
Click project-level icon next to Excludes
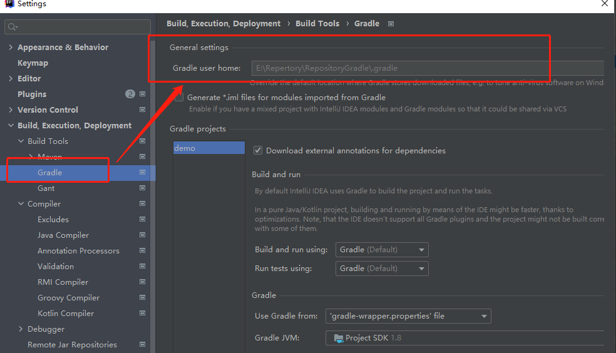[x=142, y=219]
